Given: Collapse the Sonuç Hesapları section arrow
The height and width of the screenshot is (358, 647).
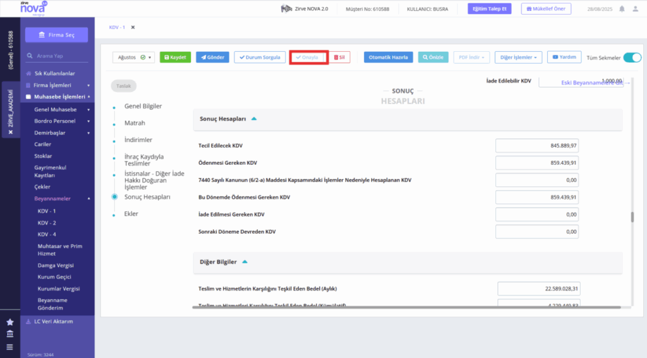Looking at the screenshot, I should pos(254,119).
